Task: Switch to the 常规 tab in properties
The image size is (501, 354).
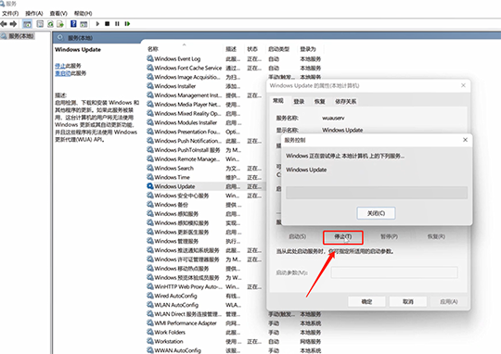Action: [x=278, y=101]
